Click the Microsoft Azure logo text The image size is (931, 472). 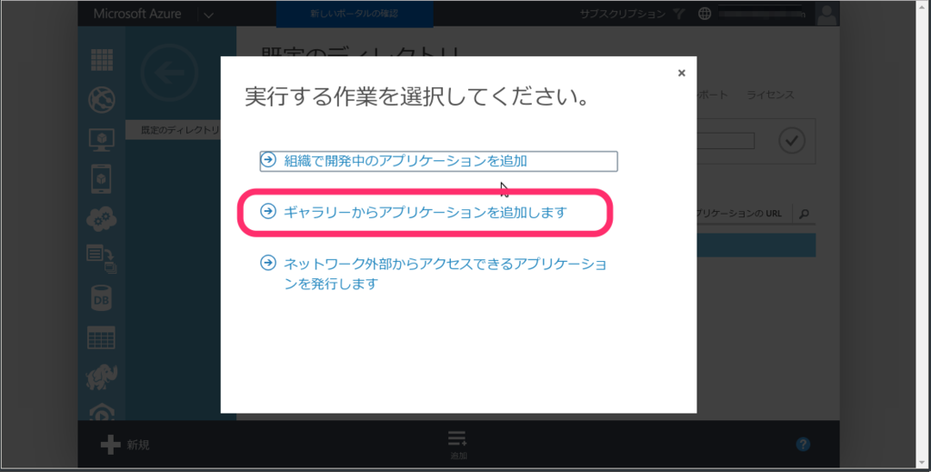pos(137,14)
